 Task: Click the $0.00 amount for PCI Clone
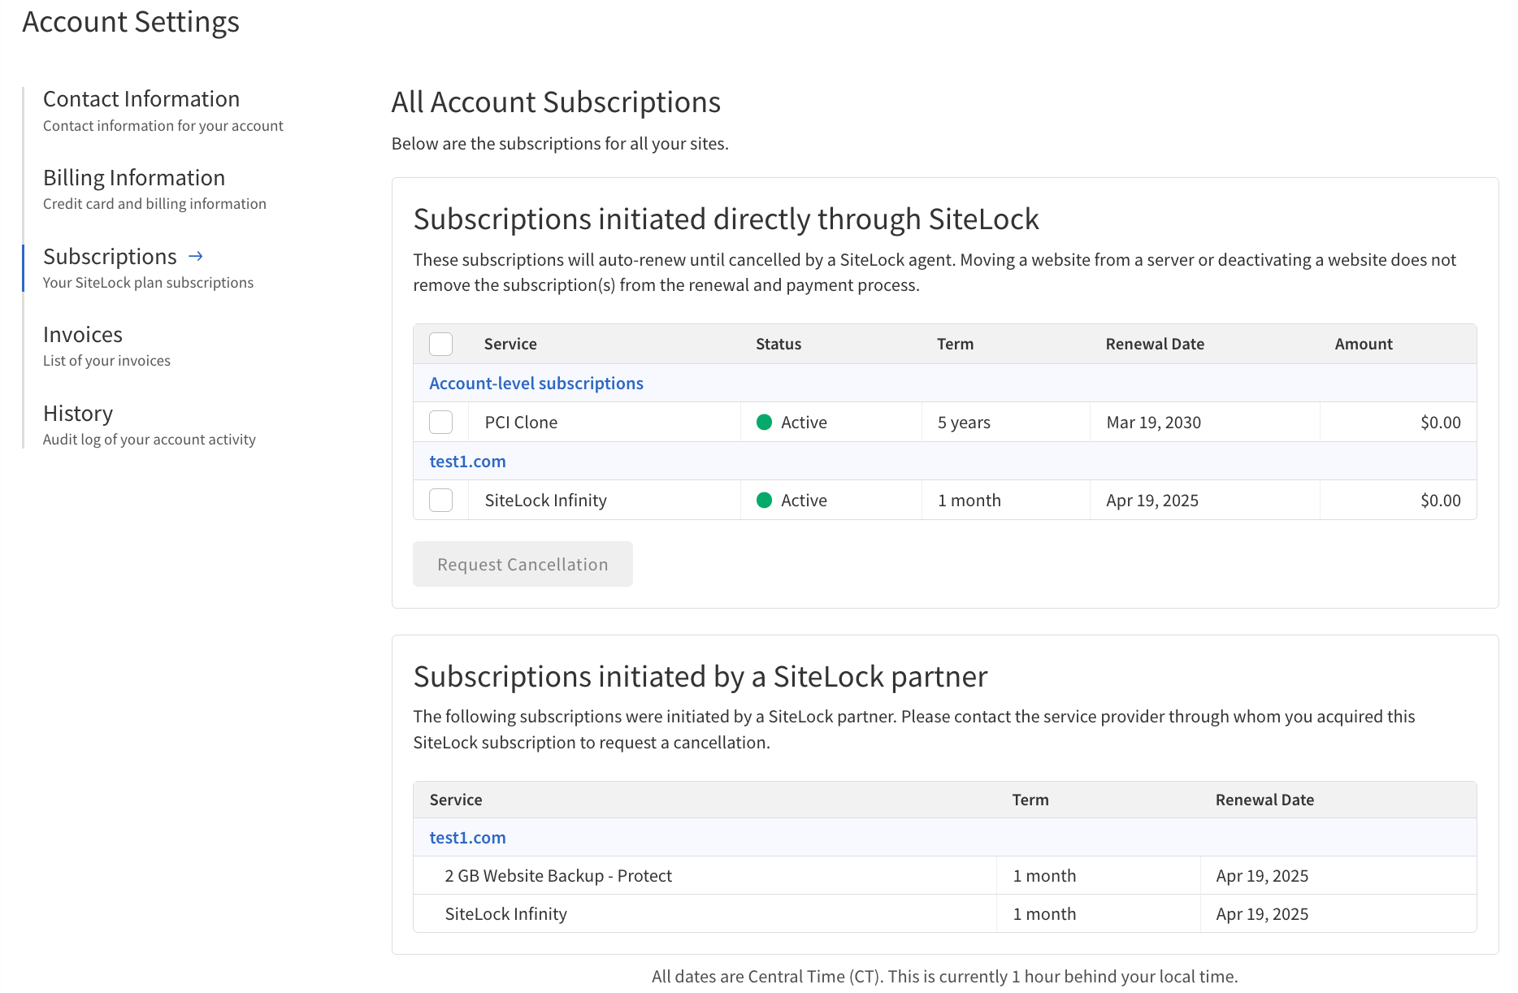[1440, 423]
